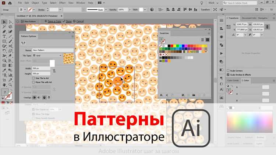The image size is (276, 155).
Task: Open the Tile Type dropdown
Action: point(47,56)
